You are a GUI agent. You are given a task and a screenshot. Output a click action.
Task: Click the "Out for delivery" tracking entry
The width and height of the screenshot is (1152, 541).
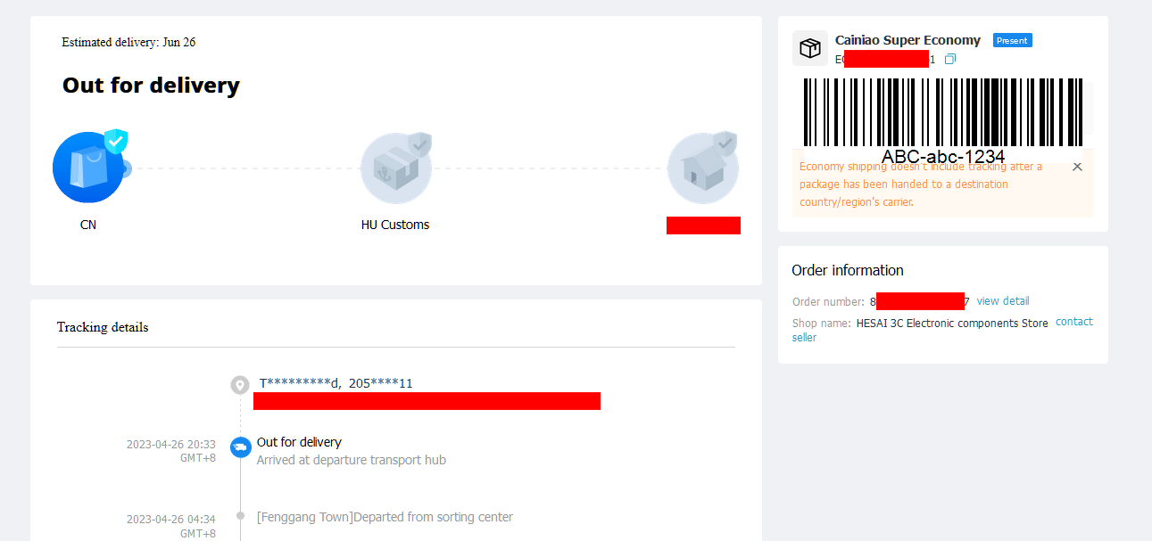[x=299, y=442]
